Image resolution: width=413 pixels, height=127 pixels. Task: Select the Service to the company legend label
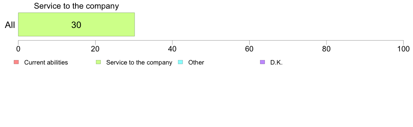139,62
